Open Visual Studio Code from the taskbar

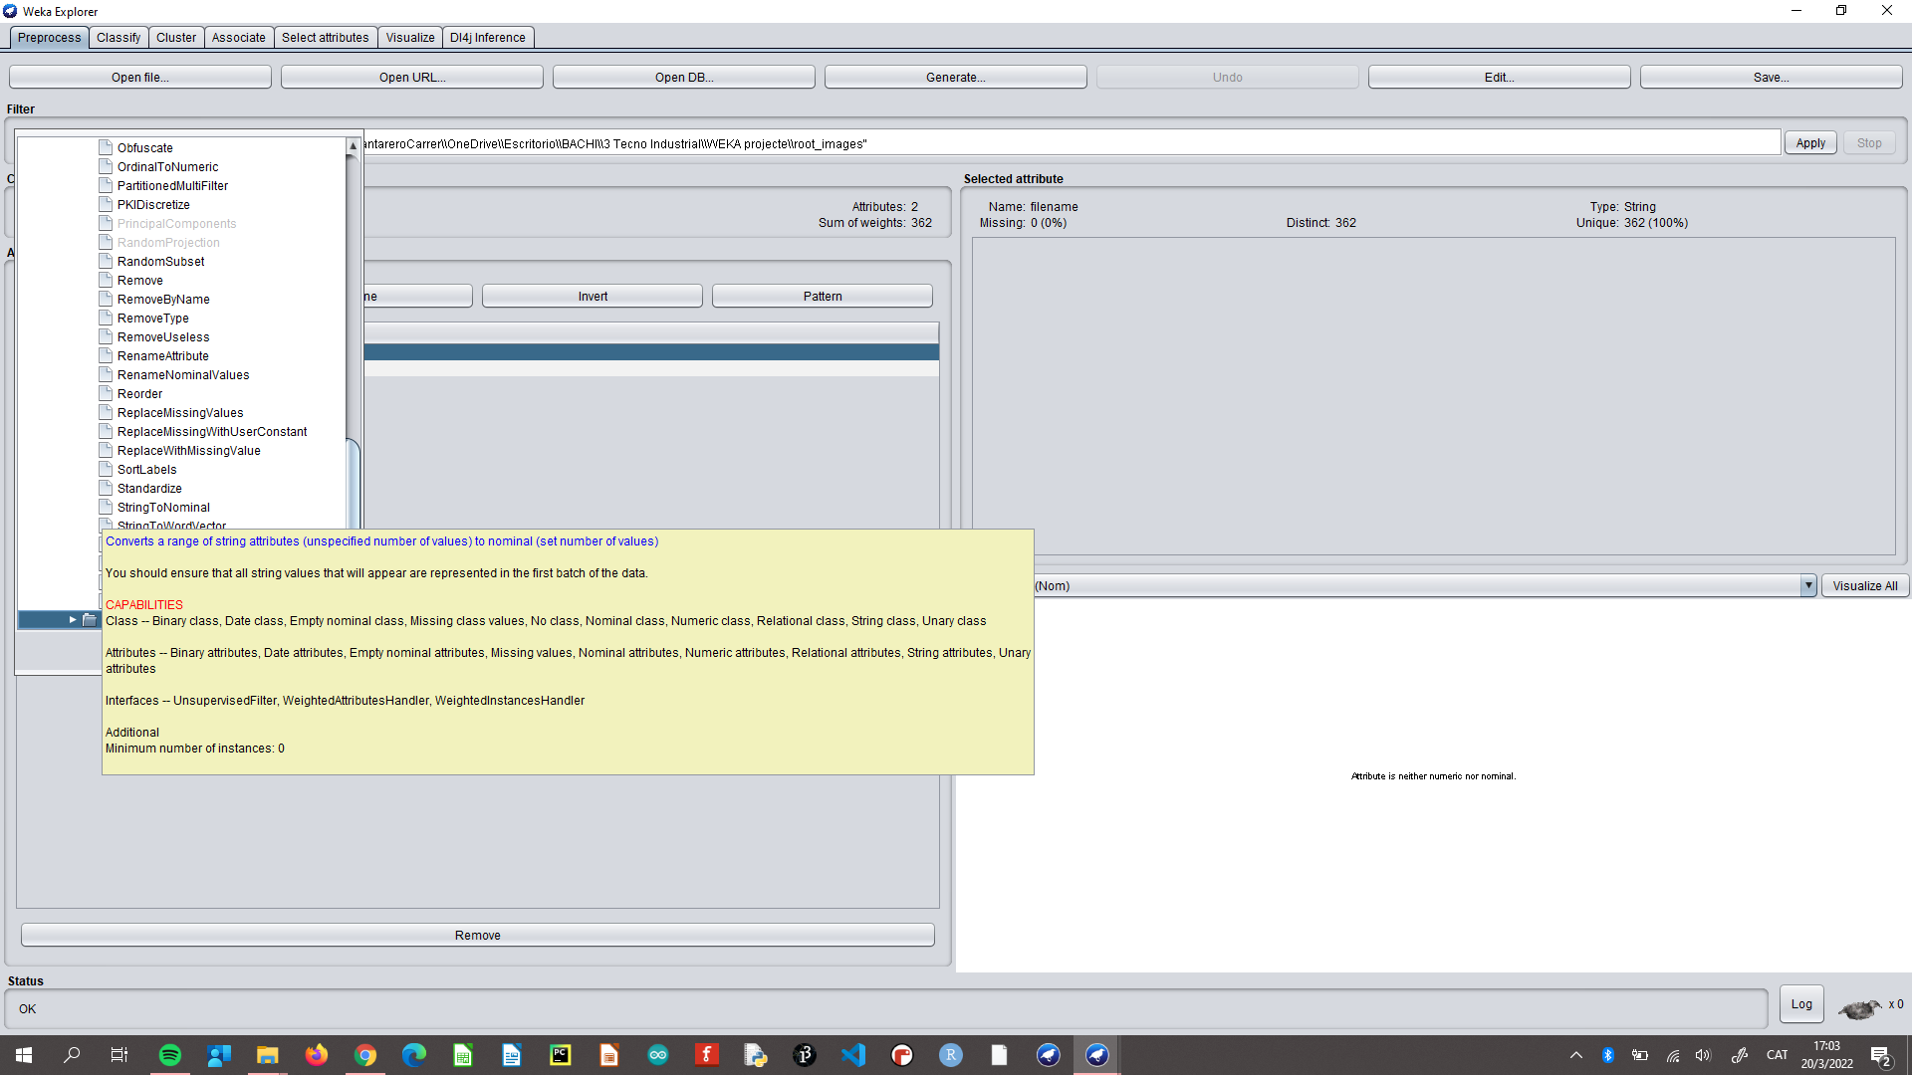pyautogui.click(x=853, y=1055)
